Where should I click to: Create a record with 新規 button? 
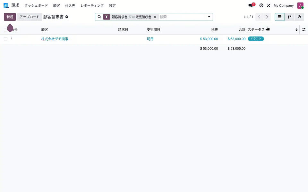[x=10, y=17]
